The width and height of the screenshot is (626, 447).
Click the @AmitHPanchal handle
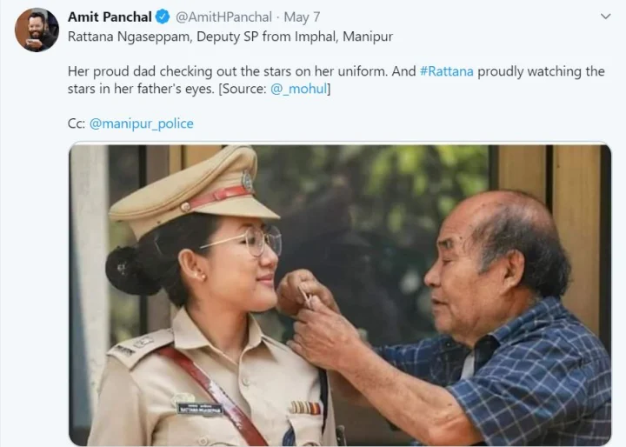(224, 17)
